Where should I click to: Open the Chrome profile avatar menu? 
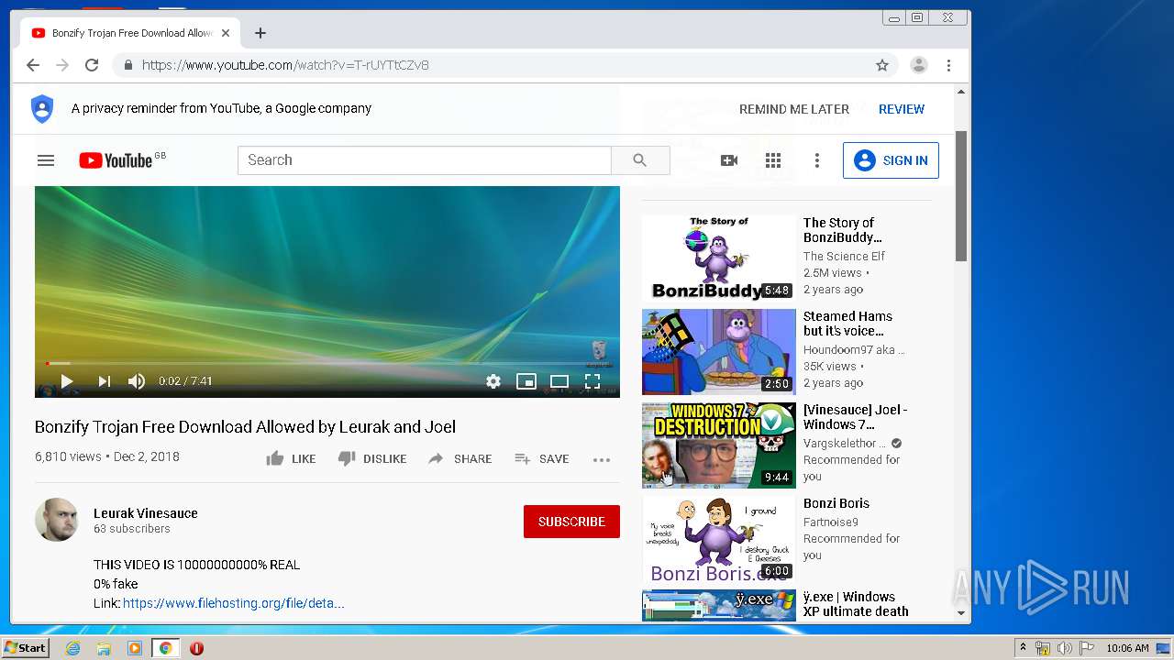(918, 65)
